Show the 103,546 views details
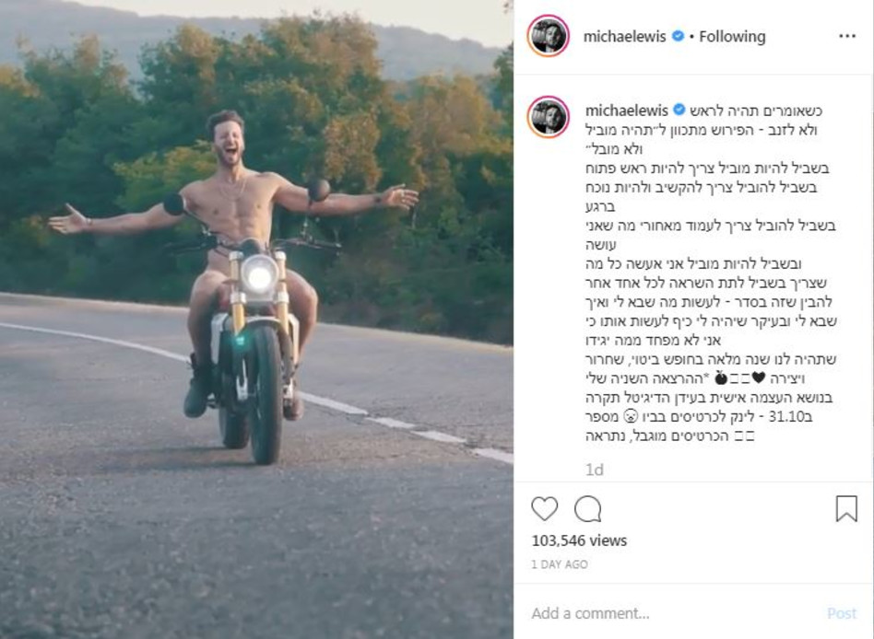The image size is (874, 639). click(579, 540)
